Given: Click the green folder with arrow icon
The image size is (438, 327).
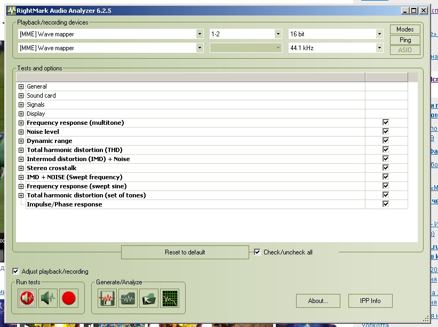Looking at the screenshot, I should pos(149,299).
